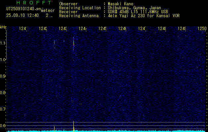
Task: Click the 1250 time marker
Action: coord(202,28)
